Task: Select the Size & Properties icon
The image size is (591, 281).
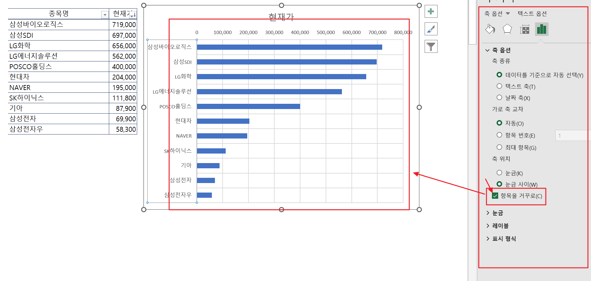Action: point(524,29)
